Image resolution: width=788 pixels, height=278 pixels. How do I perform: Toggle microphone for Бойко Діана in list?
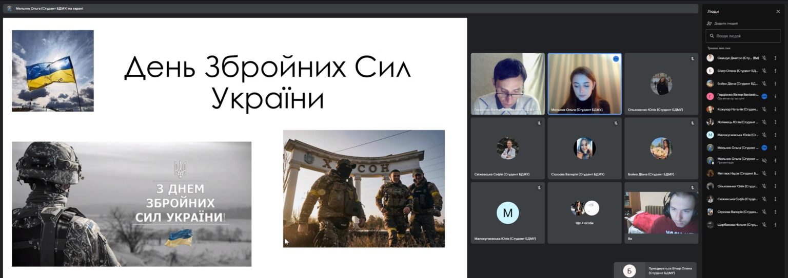[x=764, y=83]
